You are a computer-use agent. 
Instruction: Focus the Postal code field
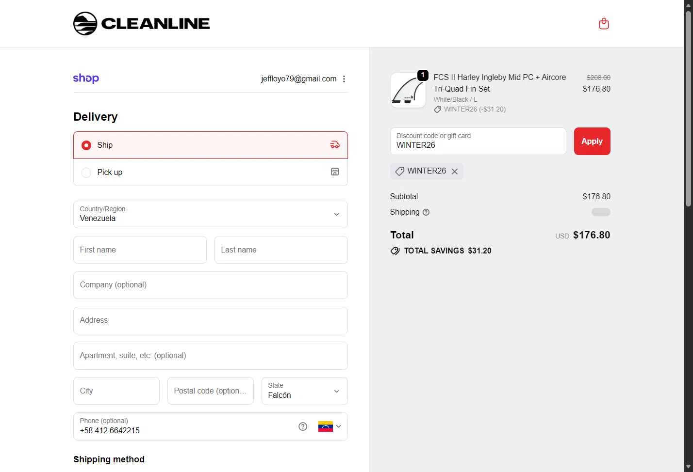pos(211,391)
